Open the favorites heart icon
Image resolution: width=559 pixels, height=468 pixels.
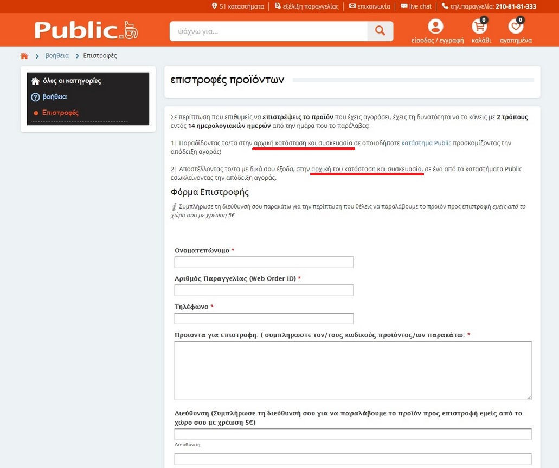[516, 27]
